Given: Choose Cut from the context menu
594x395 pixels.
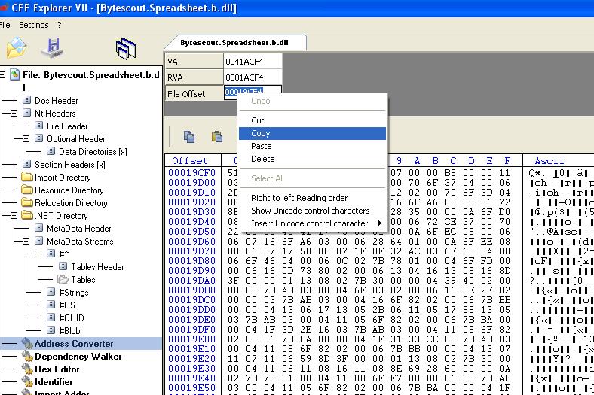Looking at the screenshot, I should point(312,120).
